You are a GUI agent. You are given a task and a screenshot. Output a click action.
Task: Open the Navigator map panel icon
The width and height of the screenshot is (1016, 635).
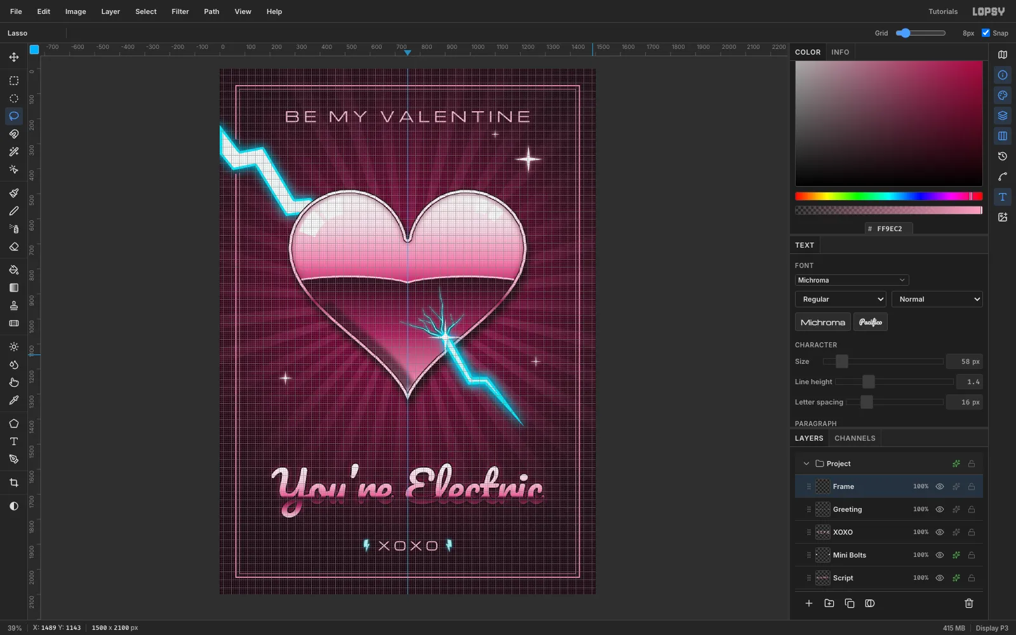[1003, 55]
